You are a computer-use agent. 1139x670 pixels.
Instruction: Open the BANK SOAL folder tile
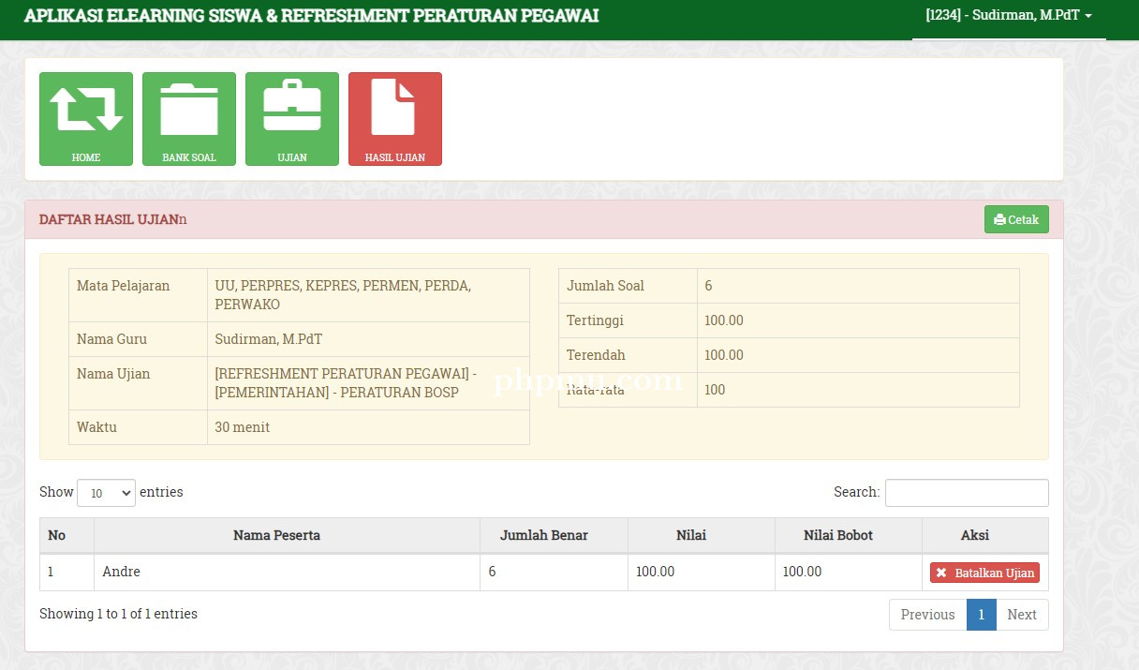pos(189,119)
